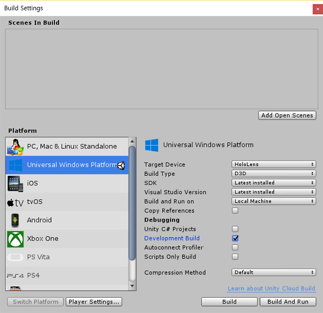
Task: Select the tvOS platform
Action: [x=67, y=202]
